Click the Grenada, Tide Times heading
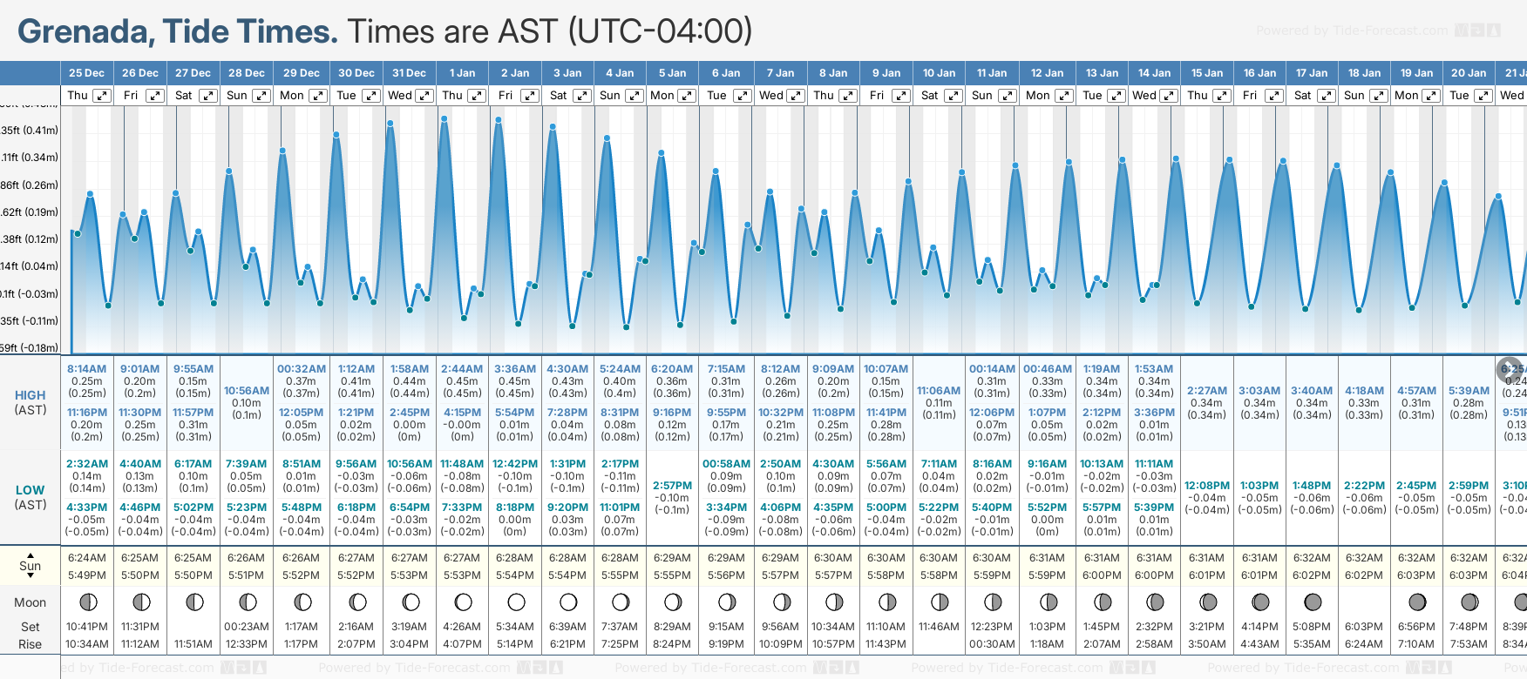Image resolution: width=1527 pixels, height=679 pixels. (178, 31)
